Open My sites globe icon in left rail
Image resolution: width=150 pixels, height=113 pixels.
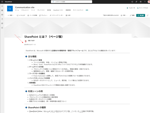[x=2, y=10]
